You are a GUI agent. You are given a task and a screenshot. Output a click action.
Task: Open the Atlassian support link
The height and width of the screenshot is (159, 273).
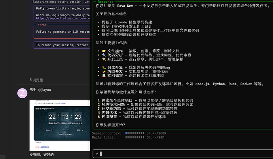(x=63, y=19)
